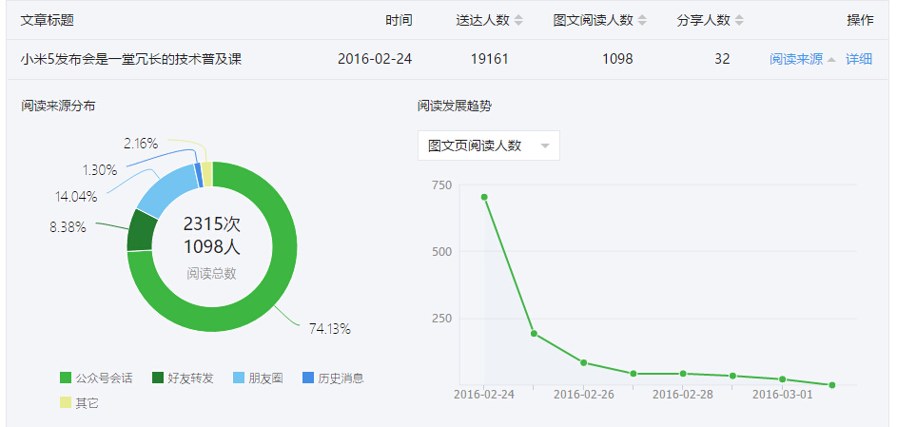Open the 图文页阅读人数 dropdown
Viewport: 897px width, 427px height.
489,146
